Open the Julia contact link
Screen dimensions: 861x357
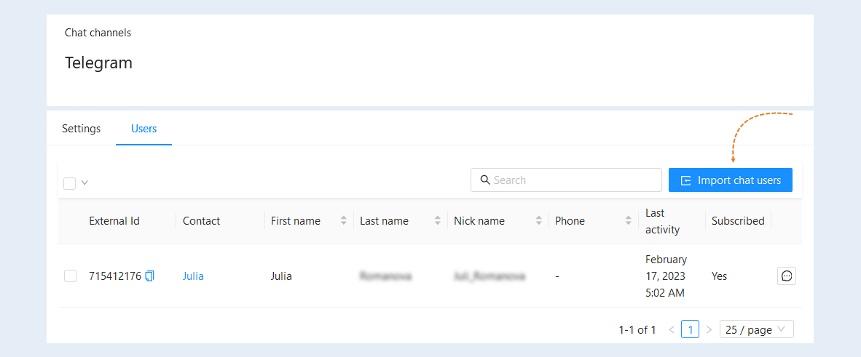193,276
